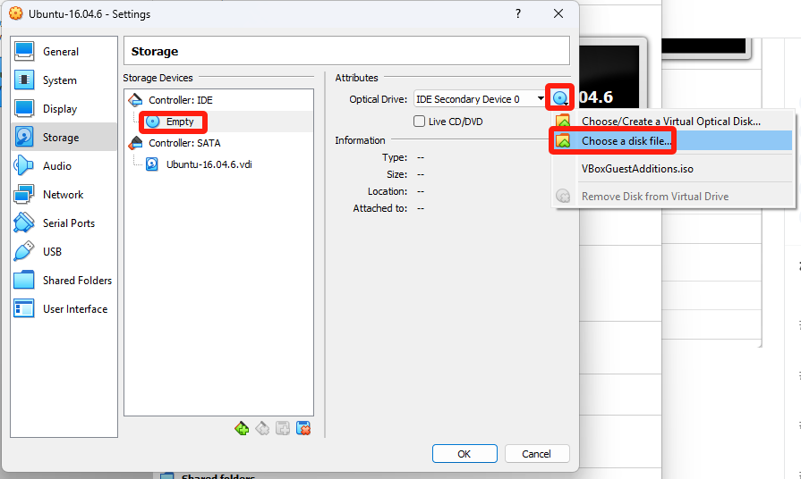Select VBoxGuestAdditions.iso from the menu
The width and height of the screenshot is (801, 479).
click(673, 169)
